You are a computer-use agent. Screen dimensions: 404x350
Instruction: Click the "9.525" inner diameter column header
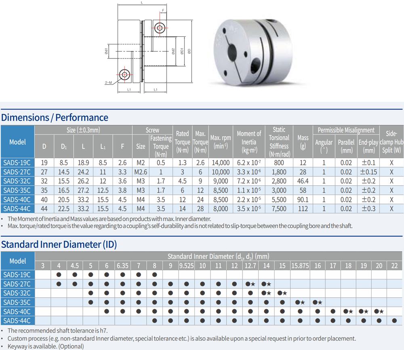186,265
